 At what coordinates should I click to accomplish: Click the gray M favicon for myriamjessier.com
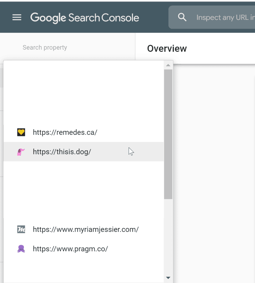click(x=21, y=229)
